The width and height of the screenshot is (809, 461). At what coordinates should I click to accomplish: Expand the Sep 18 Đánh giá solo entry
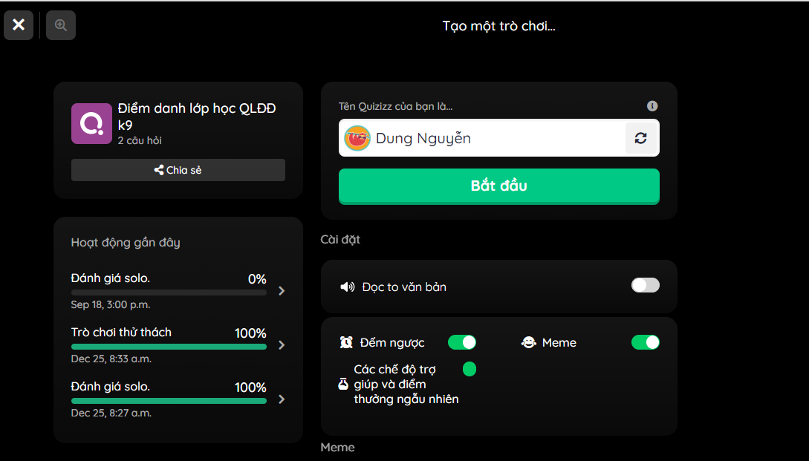coord(282,291)
